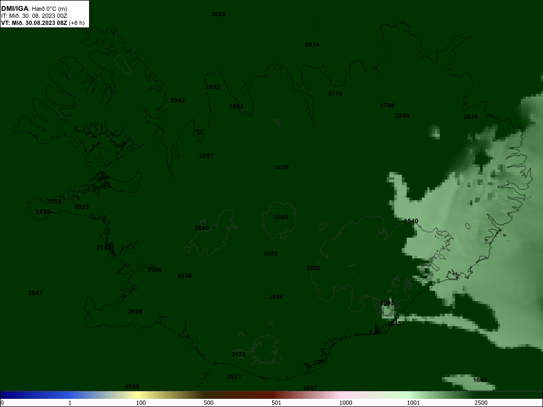Click the 3057 value at bottom edge
The height and width of the screenshot is (407, 543).
310,388
